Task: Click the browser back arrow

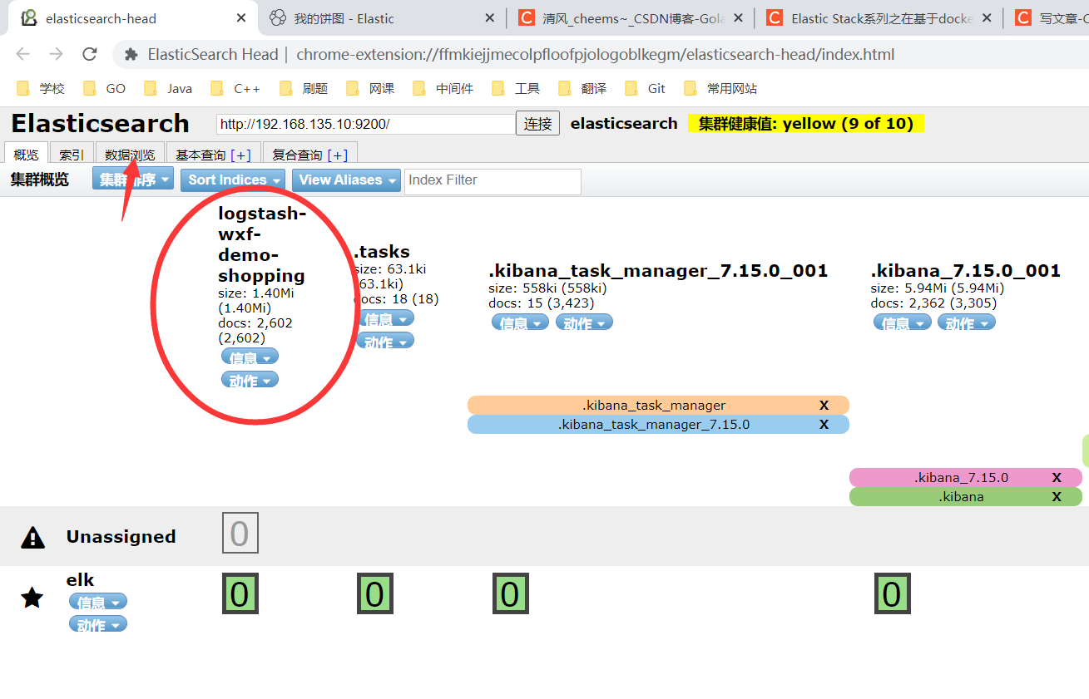Action: [22, 54]
